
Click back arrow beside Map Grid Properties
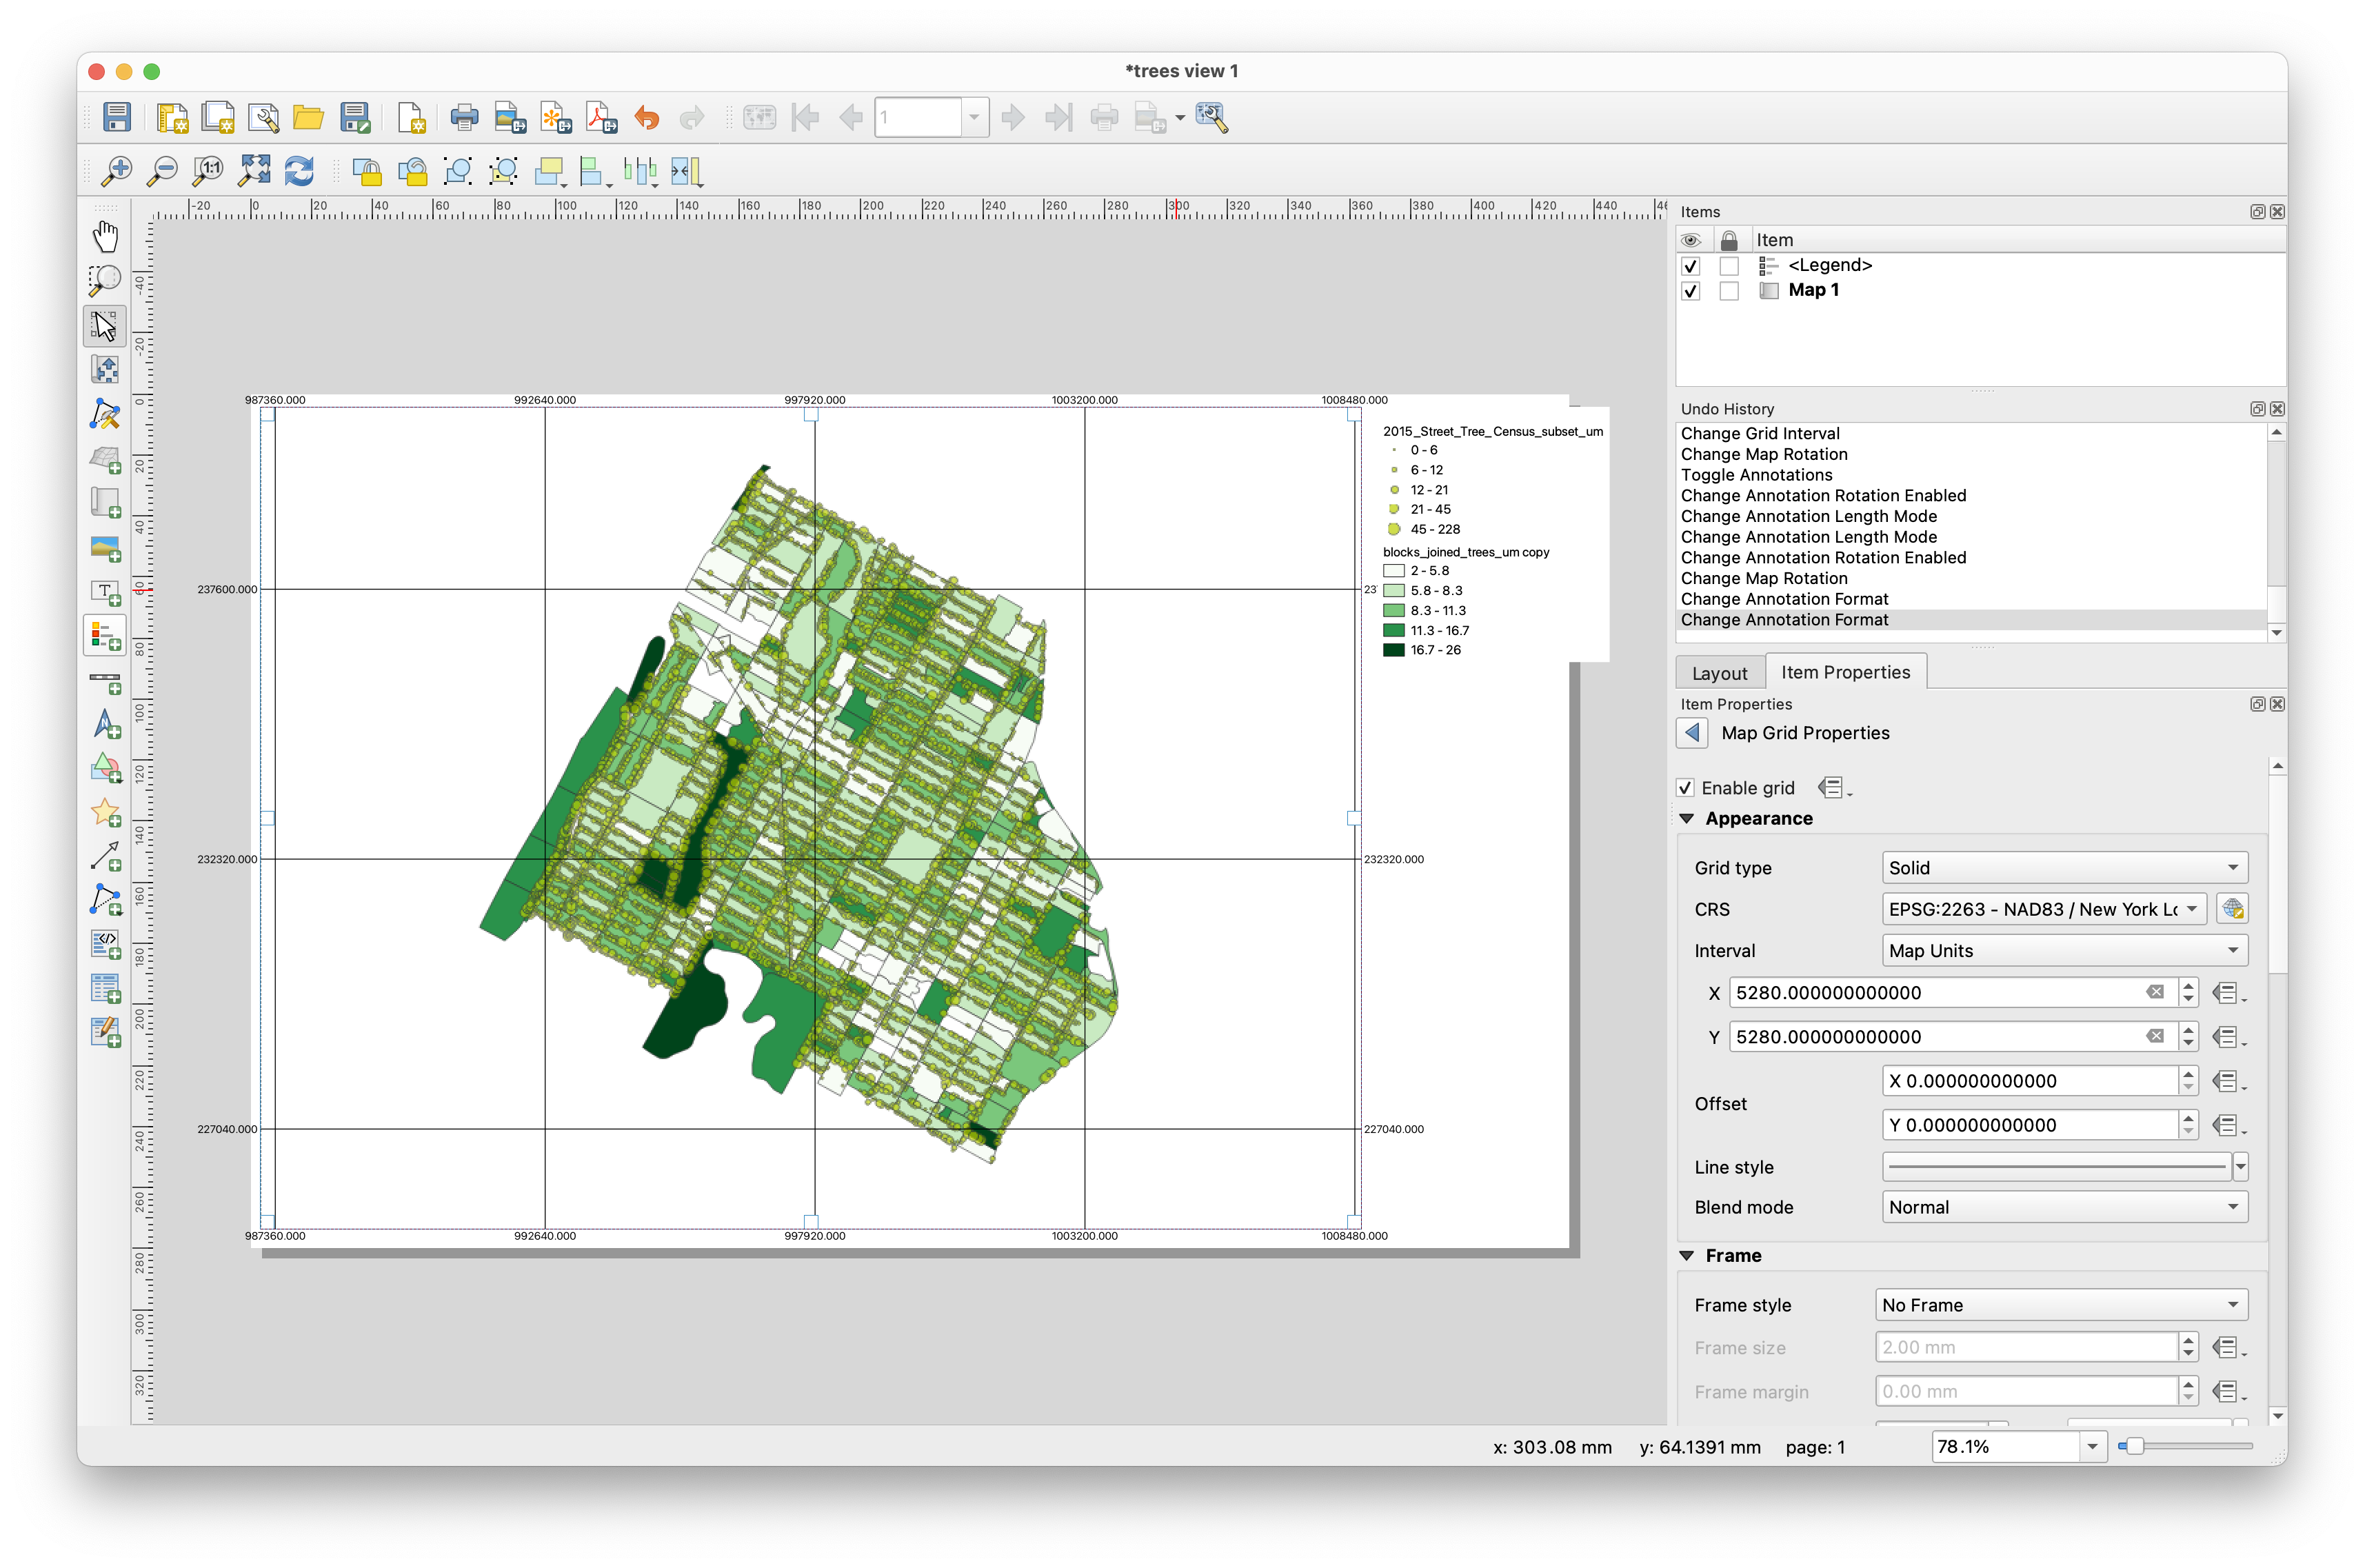point(1692,733)
